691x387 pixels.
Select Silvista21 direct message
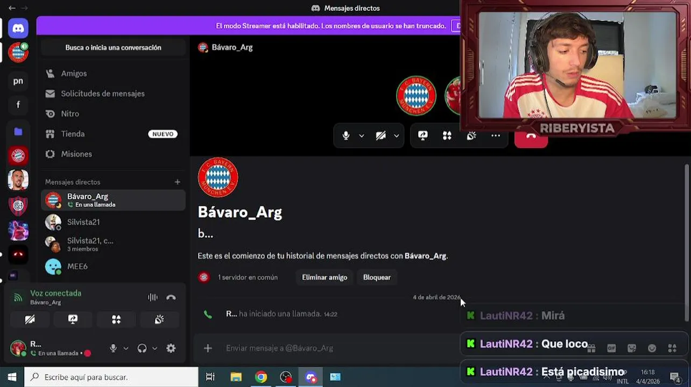(113, 222)
